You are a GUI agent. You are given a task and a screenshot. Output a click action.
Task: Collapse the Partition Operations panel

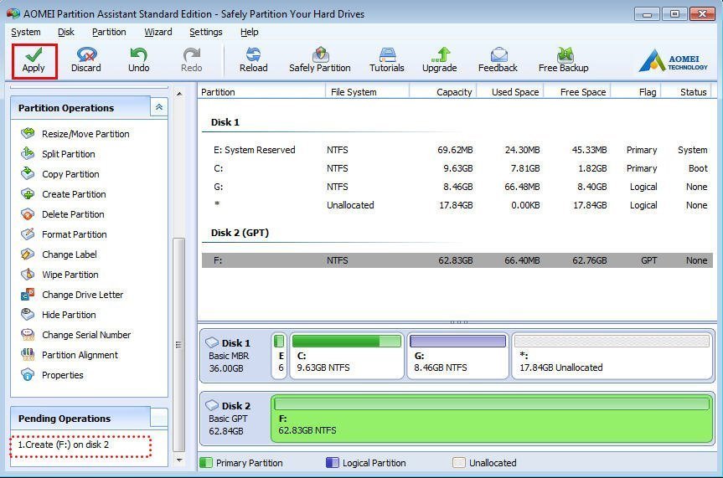(159, 107)
